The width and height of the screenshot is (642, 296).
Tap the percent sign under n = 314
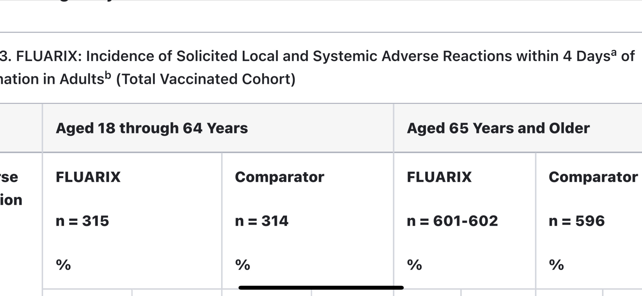tap(242, 265)
